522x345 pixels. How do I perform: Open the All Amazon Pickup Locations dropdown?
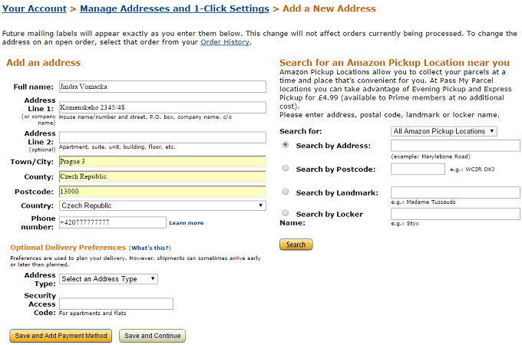(x=444, y=131)
